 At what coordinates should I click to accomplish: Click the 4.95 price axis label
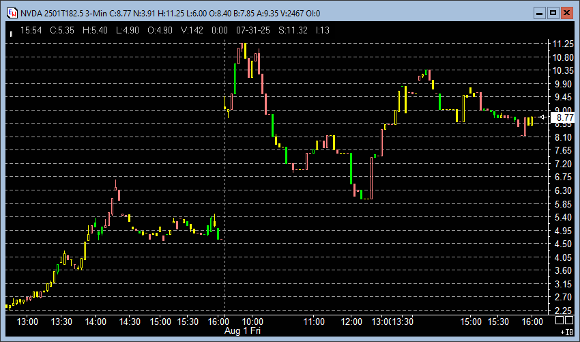pyautogui.click(x=563, y=231)
